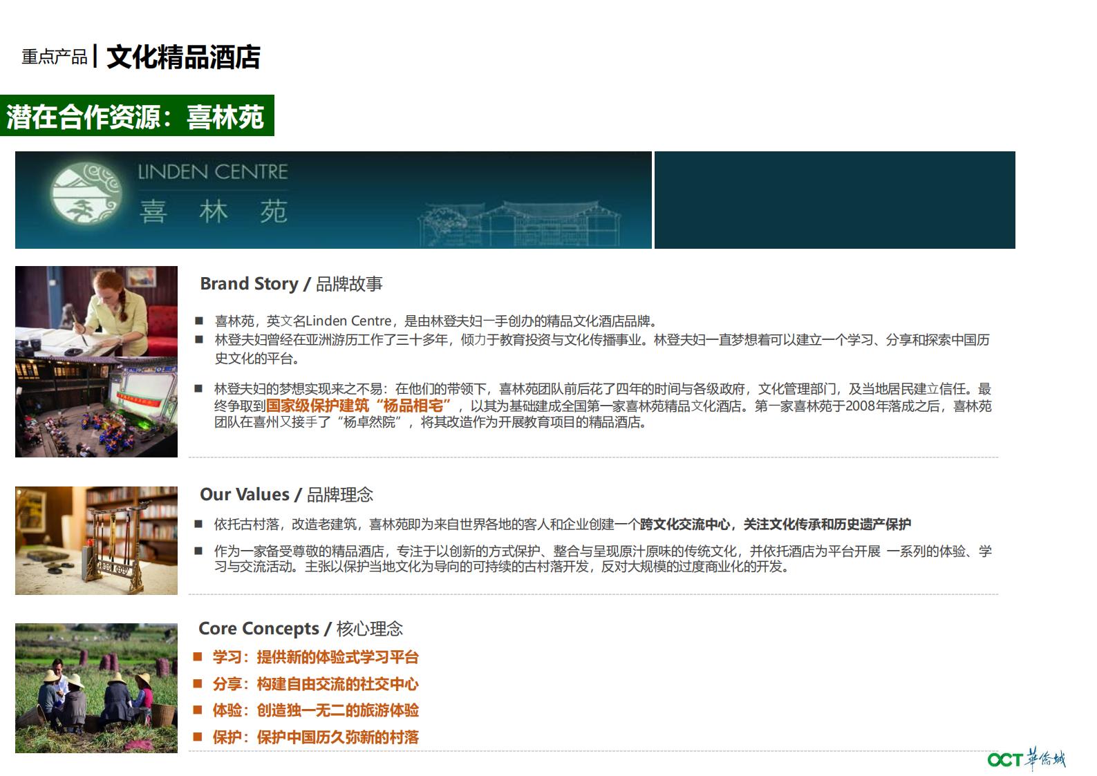Select the courtyard performance photo
This screenshot has height=776, width=1097.
pyautogui.click(x=96, y=407)
